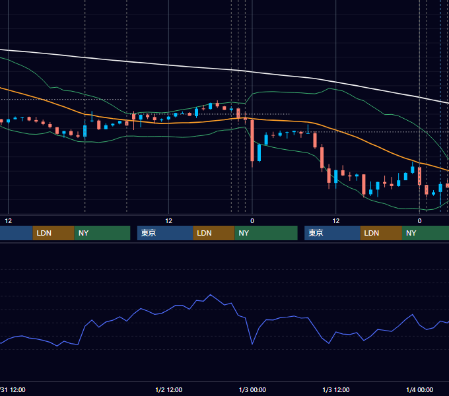Viewport: 449px width, 396px height.
Task: Select the LDN session block on 1/2
Action: point(214,233)
